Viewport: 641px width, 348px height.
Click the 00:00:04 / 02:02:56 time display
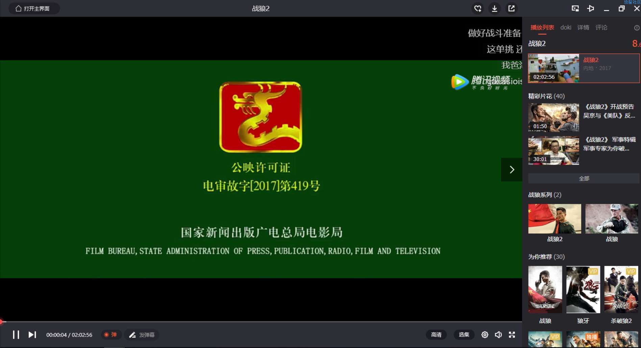(x=69, y=335)
